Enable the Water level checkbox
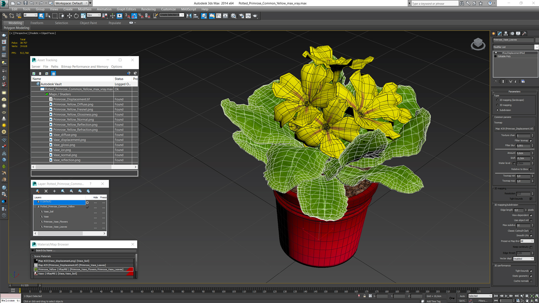Screen dimensions: 539x303 [x=514, y=163]
